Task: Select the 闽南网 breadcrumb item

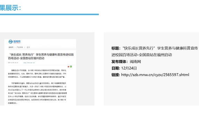Action: point(11,47)
